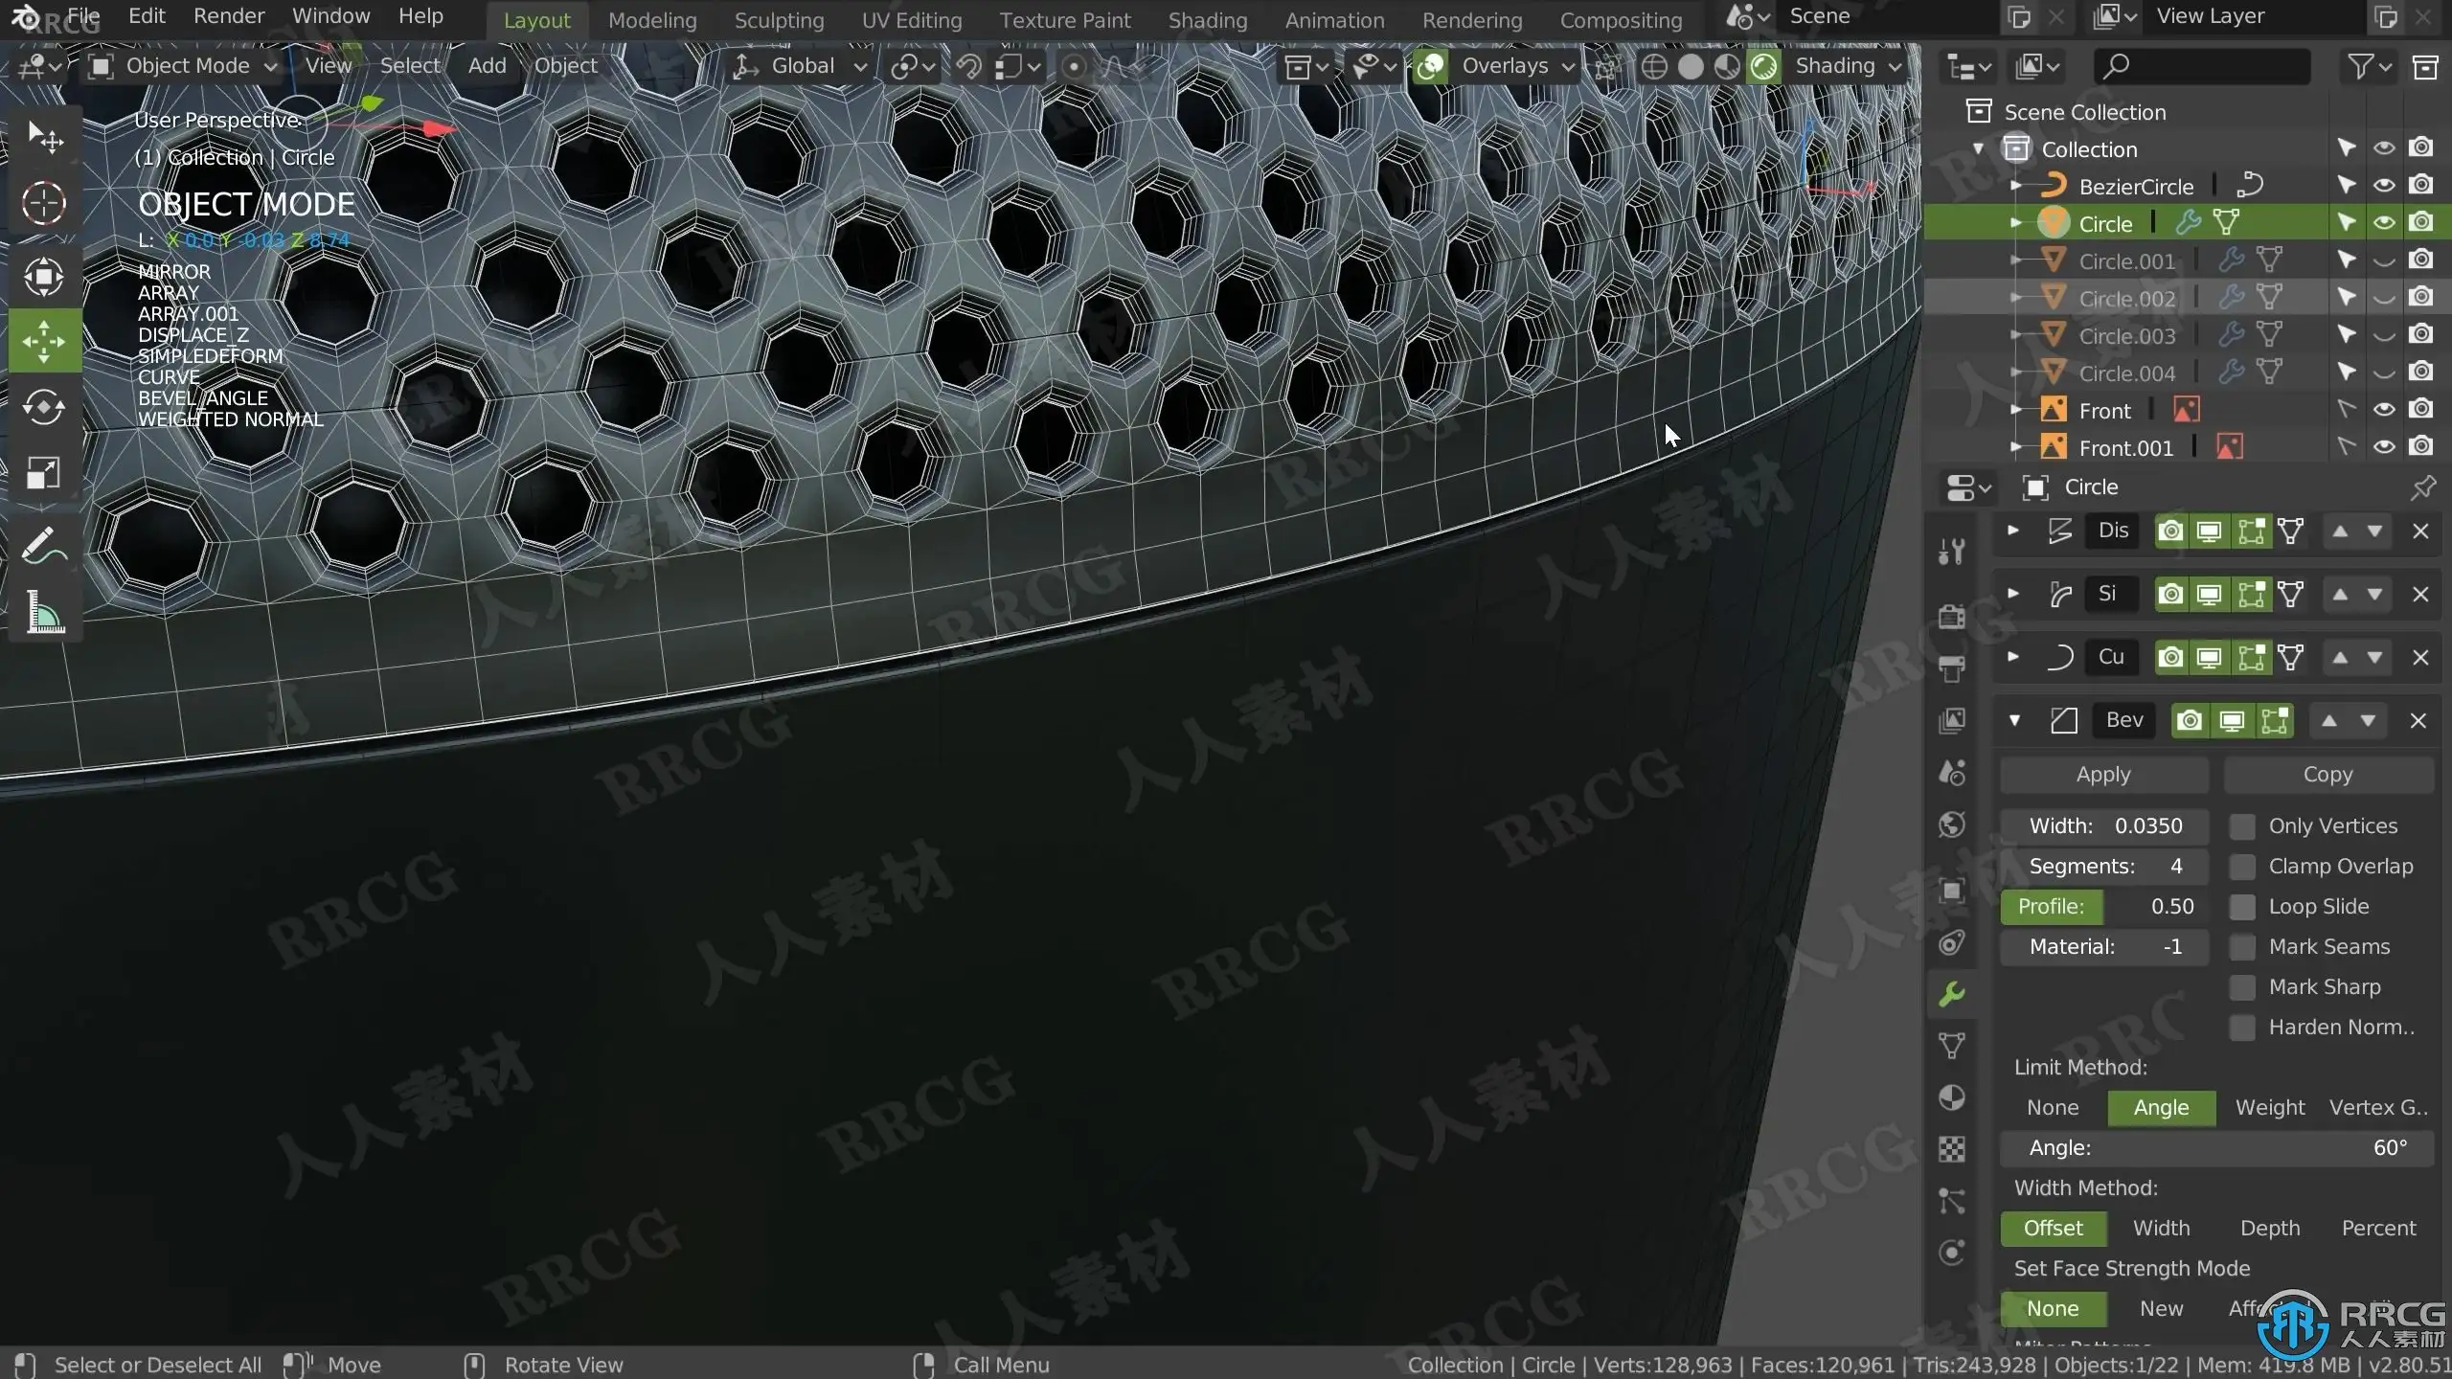Collapse the Bevel modifier panel
The height and width of the screenshot is (1379, 2452).
[x=2014, y=720]
